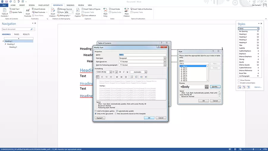Open the Pages tab in Navigation pane
Screen dimensions: 268x151
coord(17,34)
